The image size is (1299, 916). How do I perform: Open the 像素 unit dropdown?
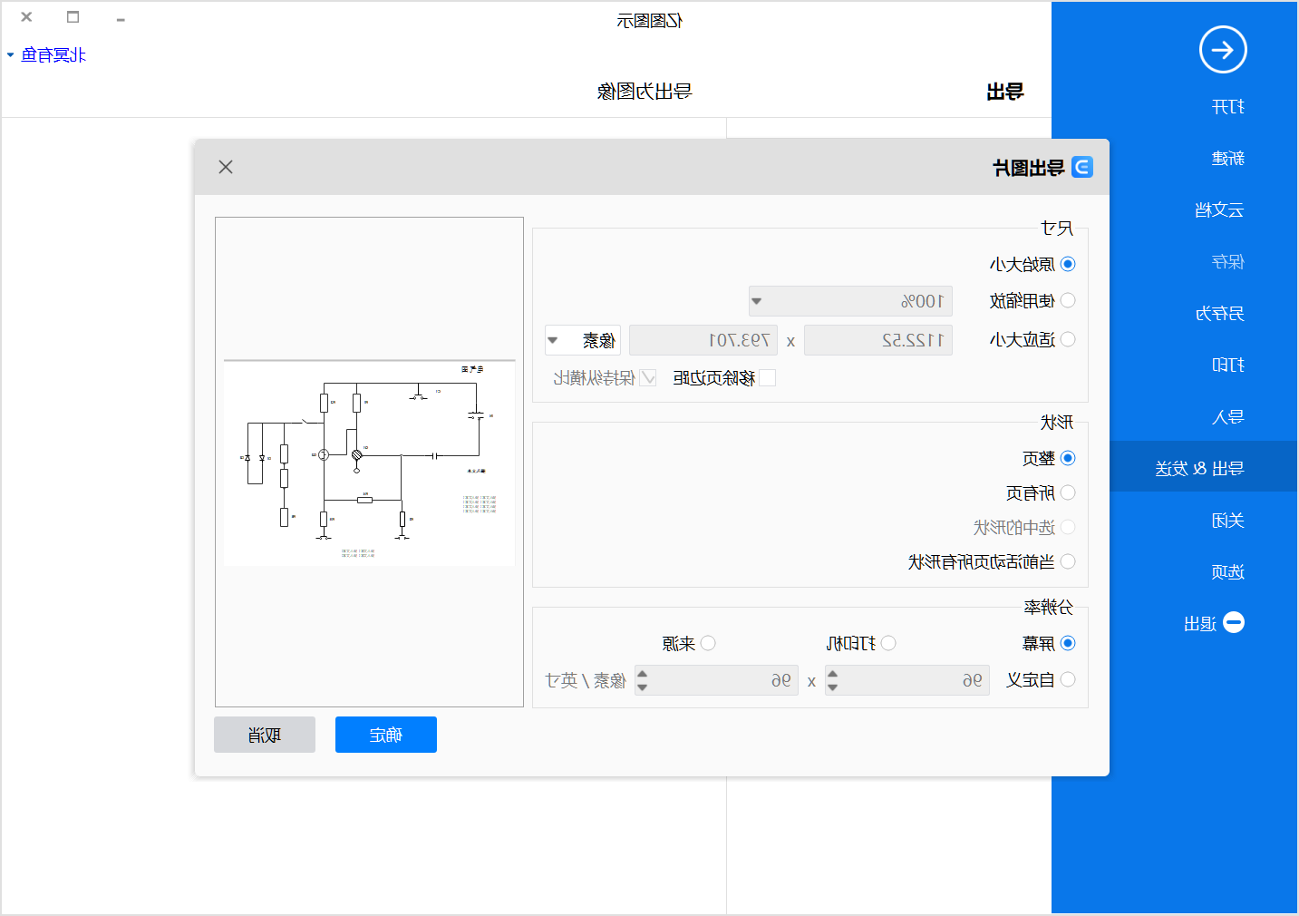click(x=583, y=340)
